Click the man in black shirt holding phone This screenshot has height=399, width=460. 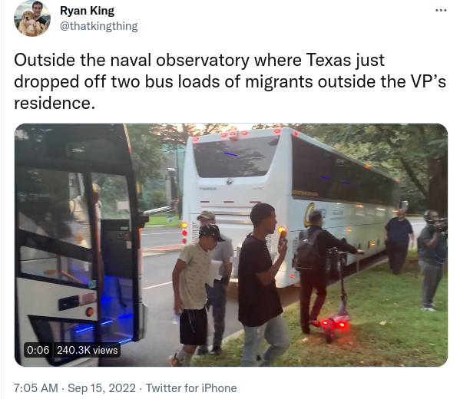pyautogui.click(x=263, y=285)
